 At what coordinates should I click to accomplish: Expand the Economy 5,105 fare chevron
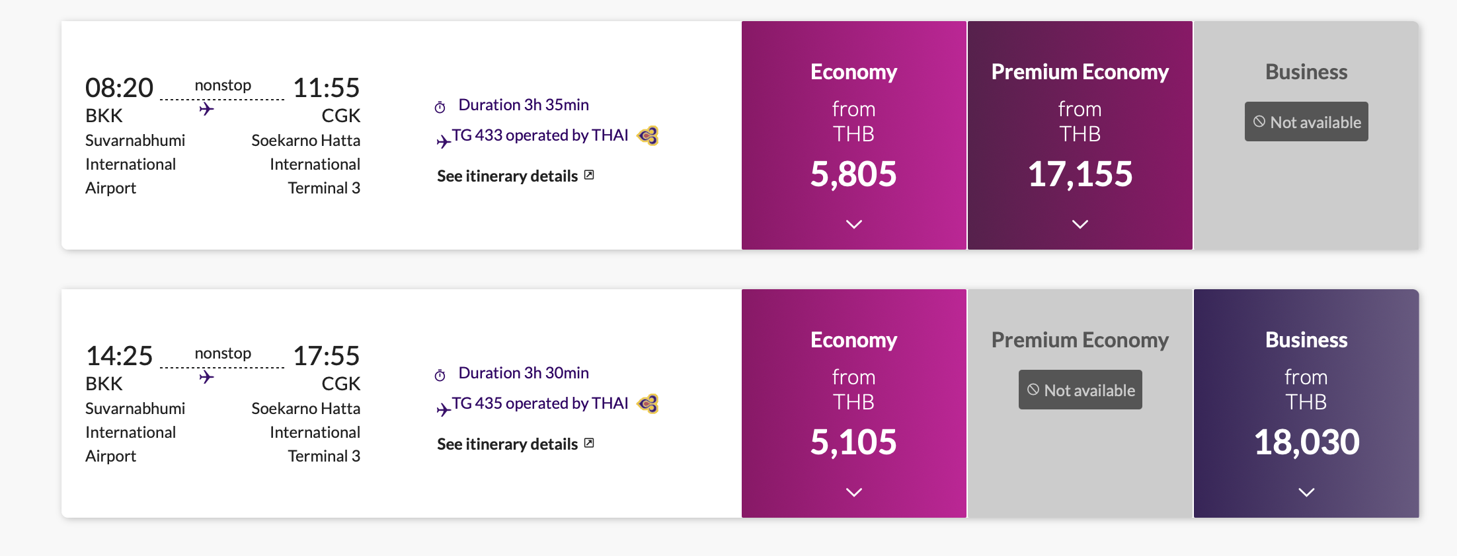click(x=854, y=493)
